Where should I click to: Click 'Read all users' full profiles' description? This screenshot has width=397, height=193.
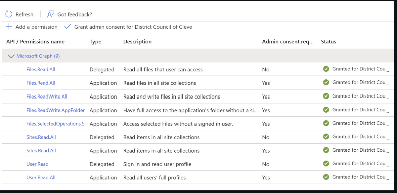(154, 178)
